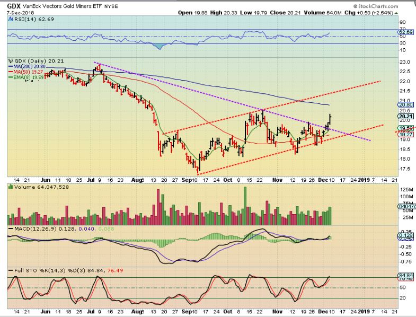Click the green line swatch before EMA(8)
This screenshot has height=317, width=416.
click(x=11, y=77)
